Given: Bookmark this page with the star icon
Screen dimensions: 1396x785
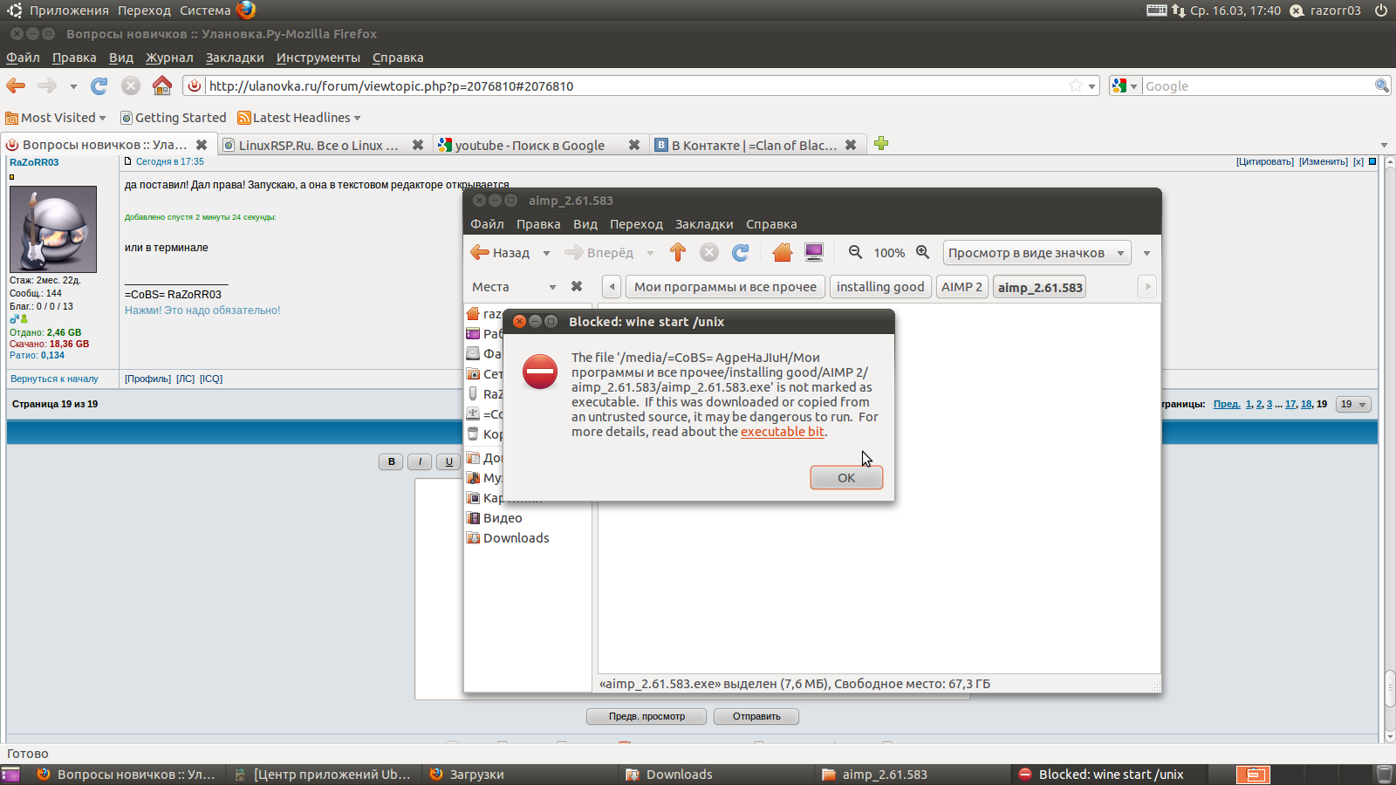Looking at the screenshot, I should coord(1076,85).
